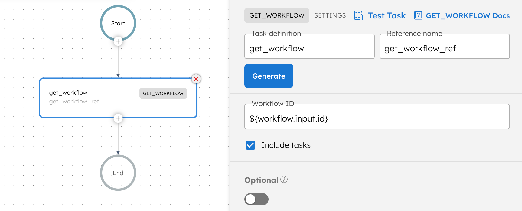Click the get_workflow_ref text on task card
522x211 pixels.
[x=74, y=102]
